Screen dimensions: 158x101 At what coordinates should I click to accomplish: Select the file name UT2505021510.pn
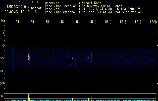pyautogui.click(x=18, y=7)
